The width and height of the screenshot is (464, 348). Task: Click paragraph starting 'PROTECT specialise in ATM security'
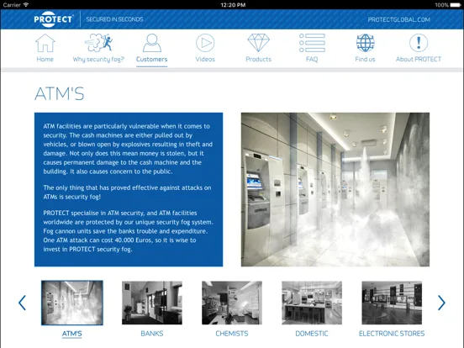click(128, 231)
